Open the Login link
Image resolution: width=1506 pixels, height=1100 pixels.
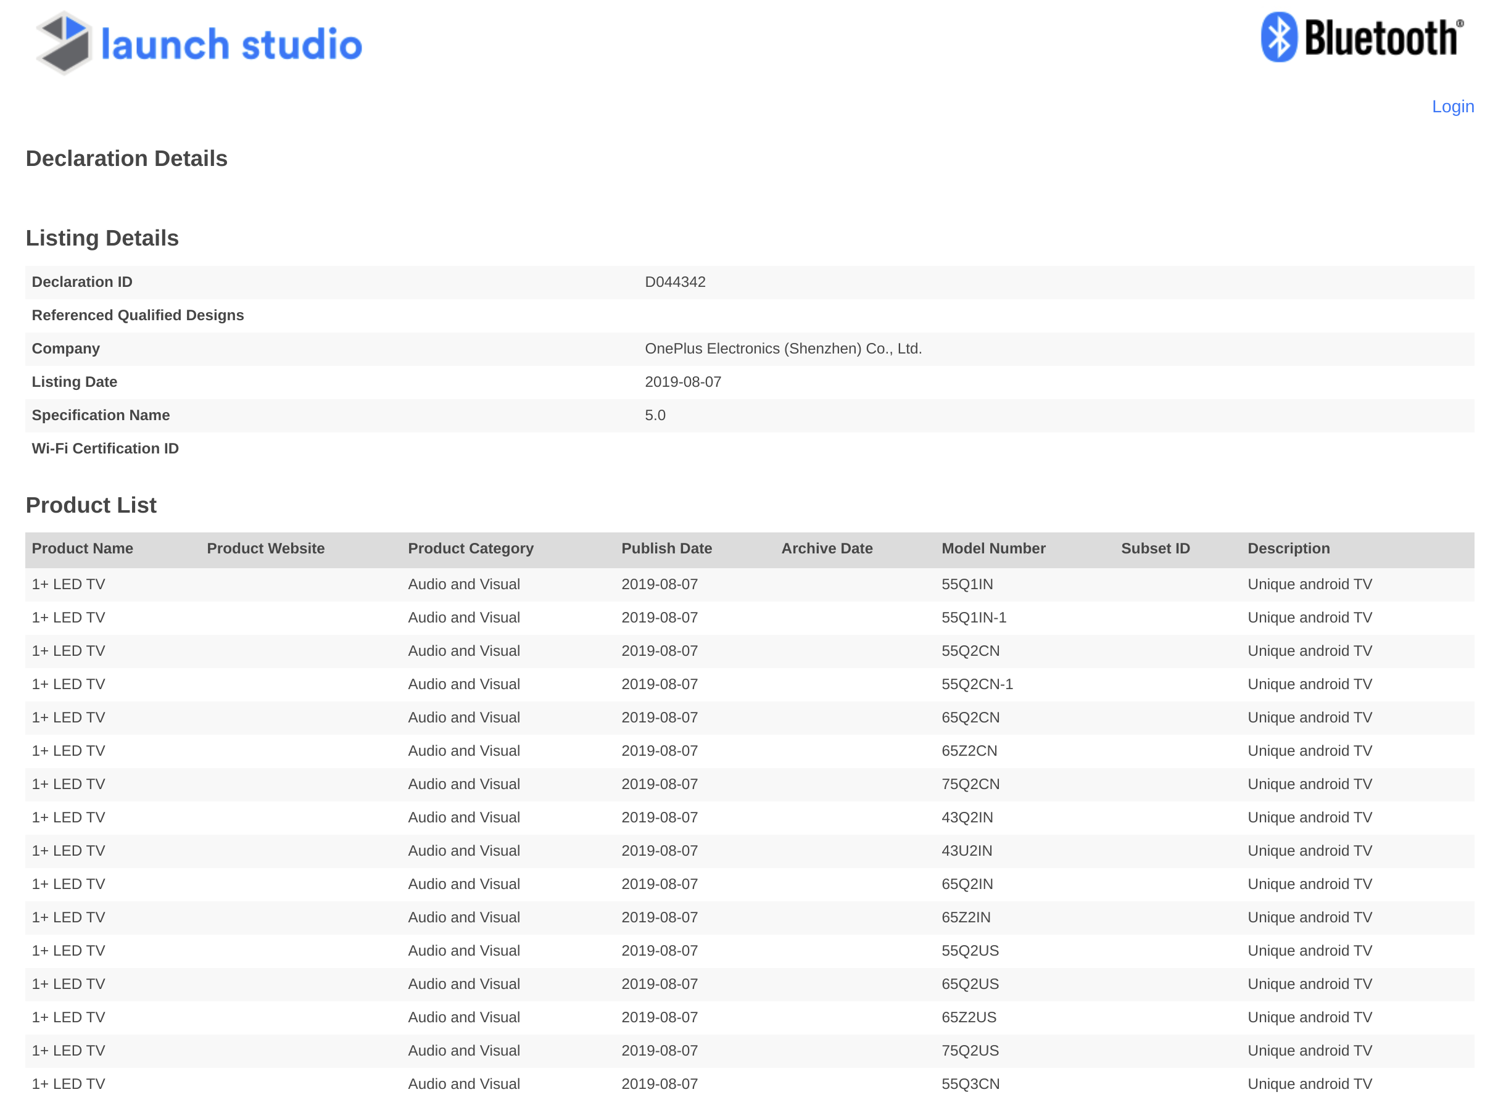point(1453,107)
